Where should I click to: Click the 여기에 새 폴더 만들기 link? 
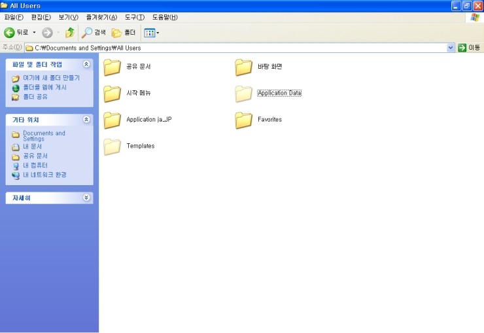point(51,78)
